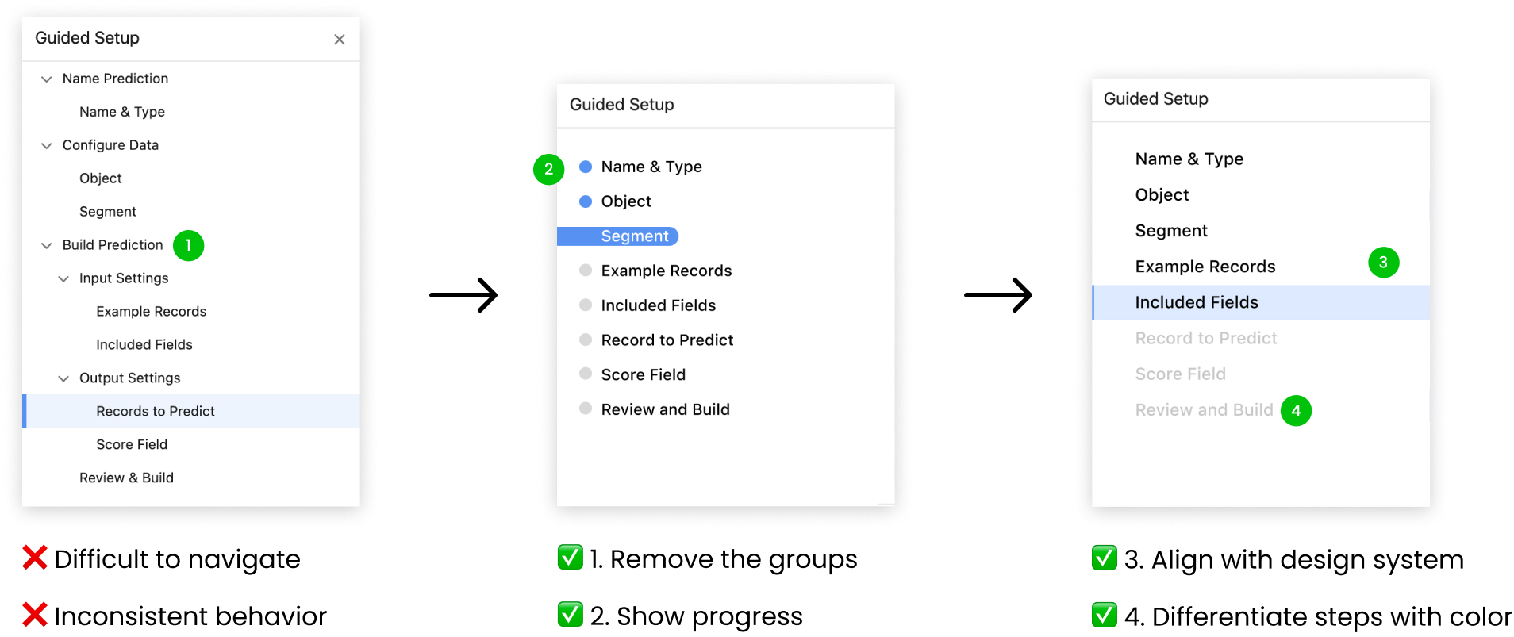Select Included Fields in the rightmost panel

tap(1195, 302)
